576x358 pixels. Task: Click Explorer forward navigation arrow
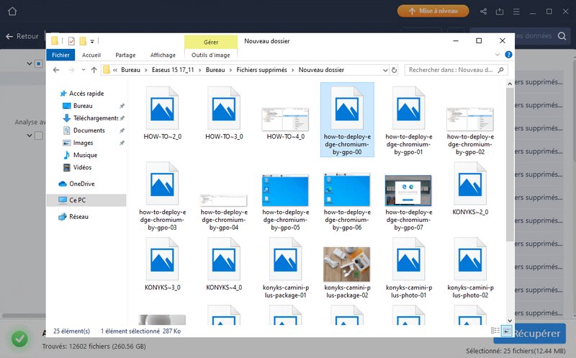point(71,70)
